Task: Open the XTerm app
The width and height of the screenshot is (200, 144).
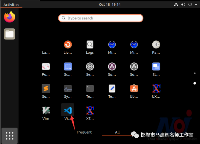Action: [90, 110]
